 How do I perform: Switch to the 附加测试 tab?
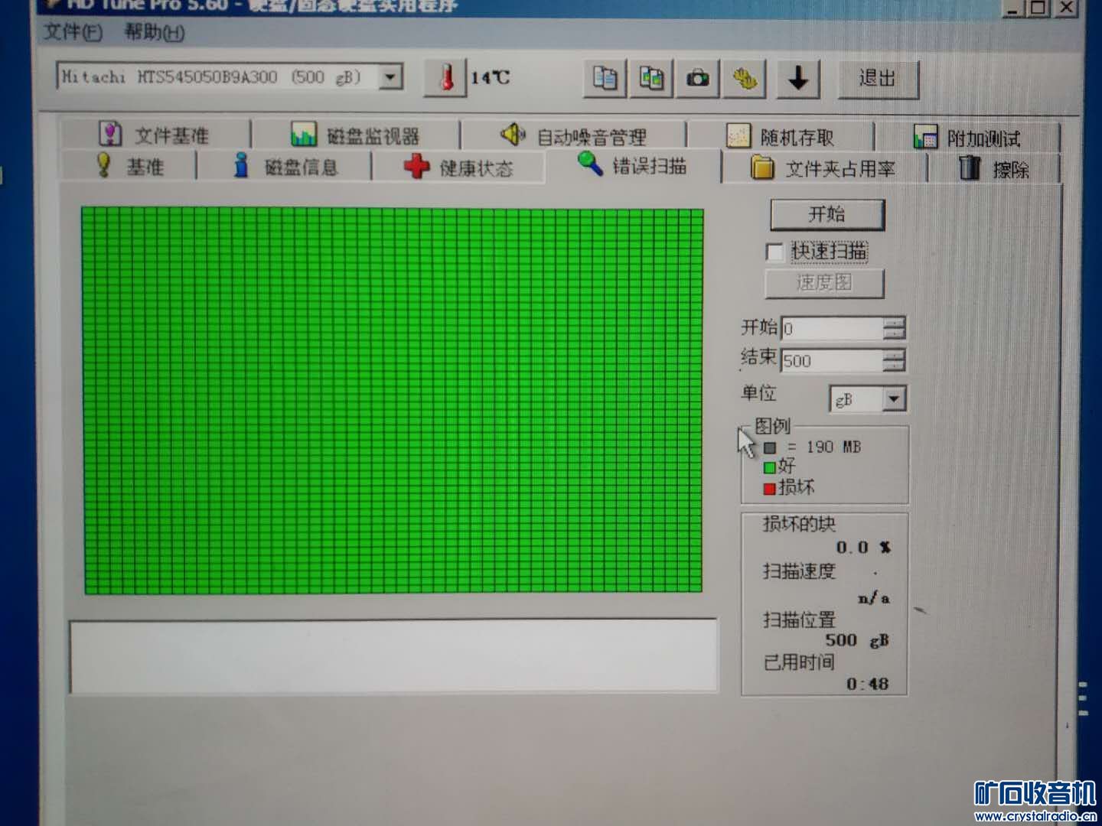click(967, 138)
